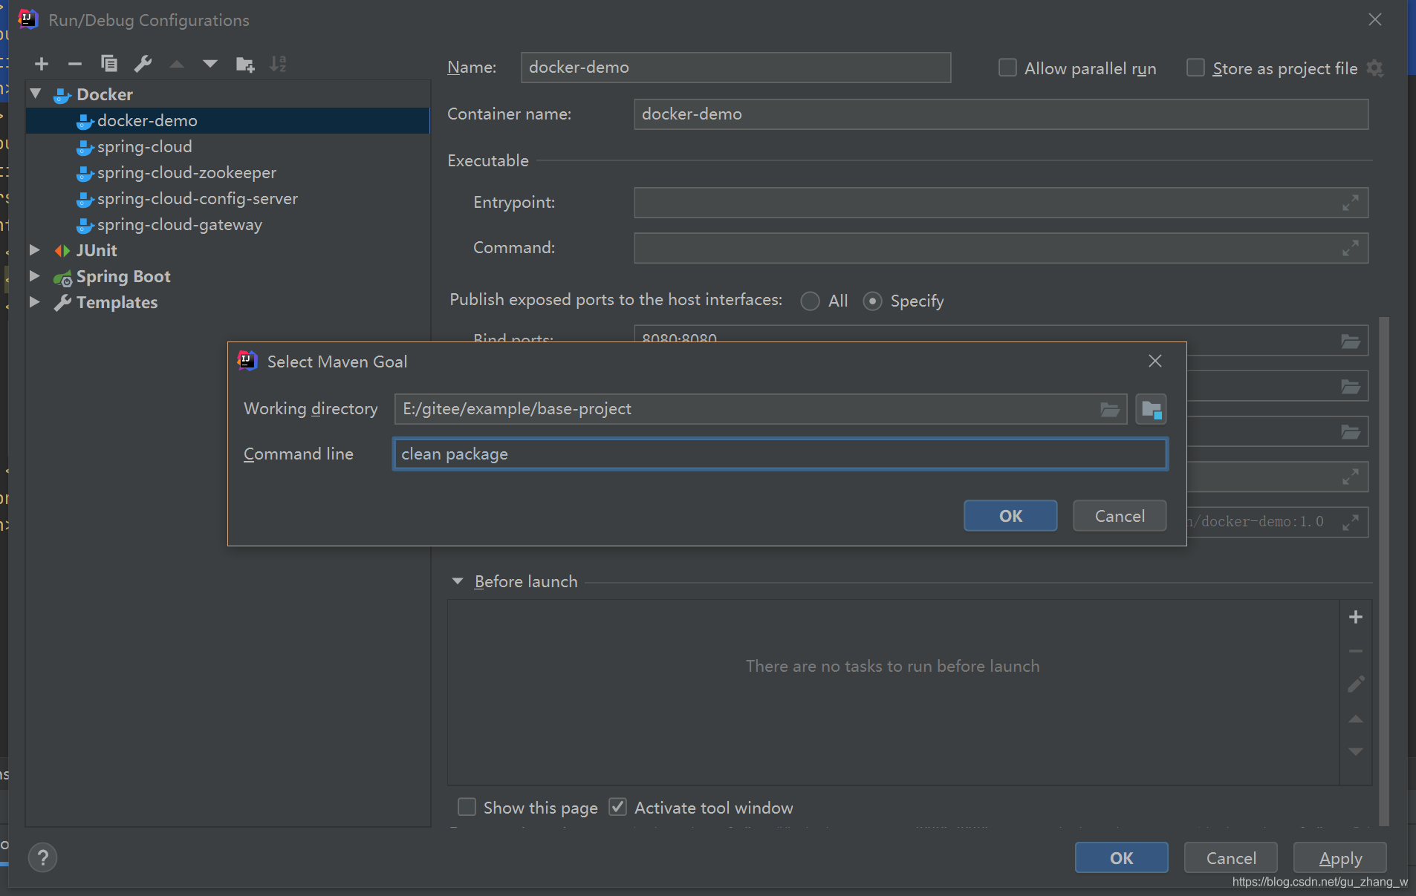Viewport: 1416px width, 896px height.
Task: Click Cancel in Run/Debug Configurations window
Action: click(x=1231, y=858)
